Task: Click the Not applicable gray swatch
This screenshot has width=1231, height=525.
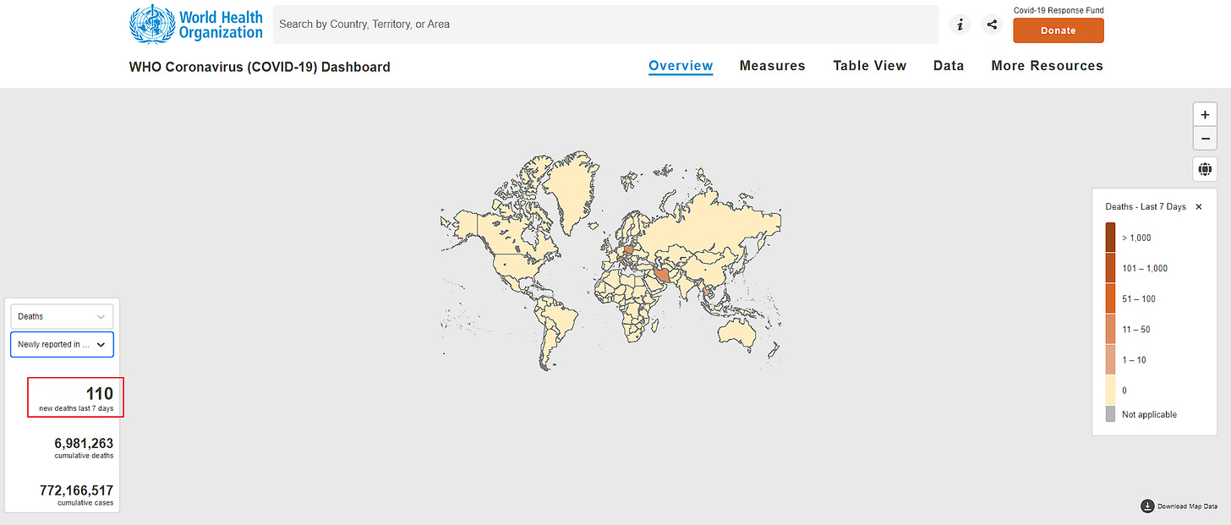Action: [x=1110, y=414]
